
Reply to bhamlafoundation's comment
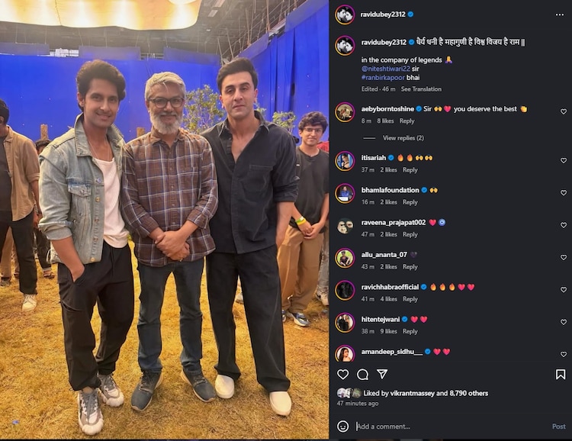pyautogui.click(x=410, y=202)
